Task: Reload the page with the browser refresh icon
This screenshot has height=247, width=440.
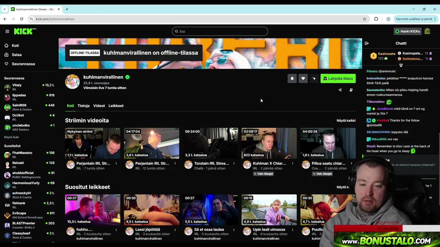Action: click(x=21, y=19)
